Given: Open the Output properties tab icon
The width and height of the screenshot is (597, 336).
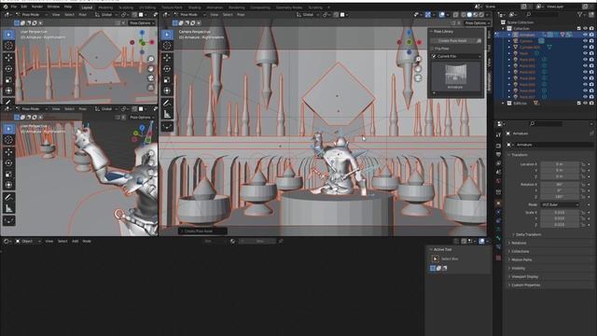Looking at the screenshot, I should point(498,154).
